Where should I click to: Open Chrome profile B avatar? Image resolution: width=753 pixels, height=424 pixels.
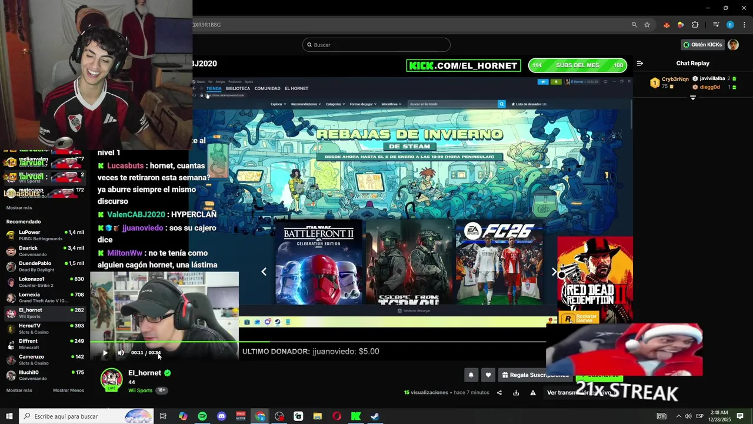(730, 25)
